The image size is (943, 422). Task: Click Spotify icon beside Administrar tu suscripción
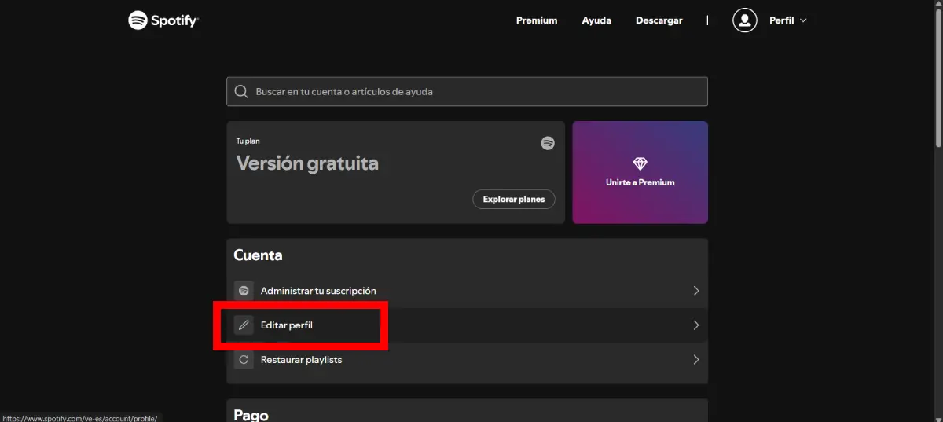(244, 291)
